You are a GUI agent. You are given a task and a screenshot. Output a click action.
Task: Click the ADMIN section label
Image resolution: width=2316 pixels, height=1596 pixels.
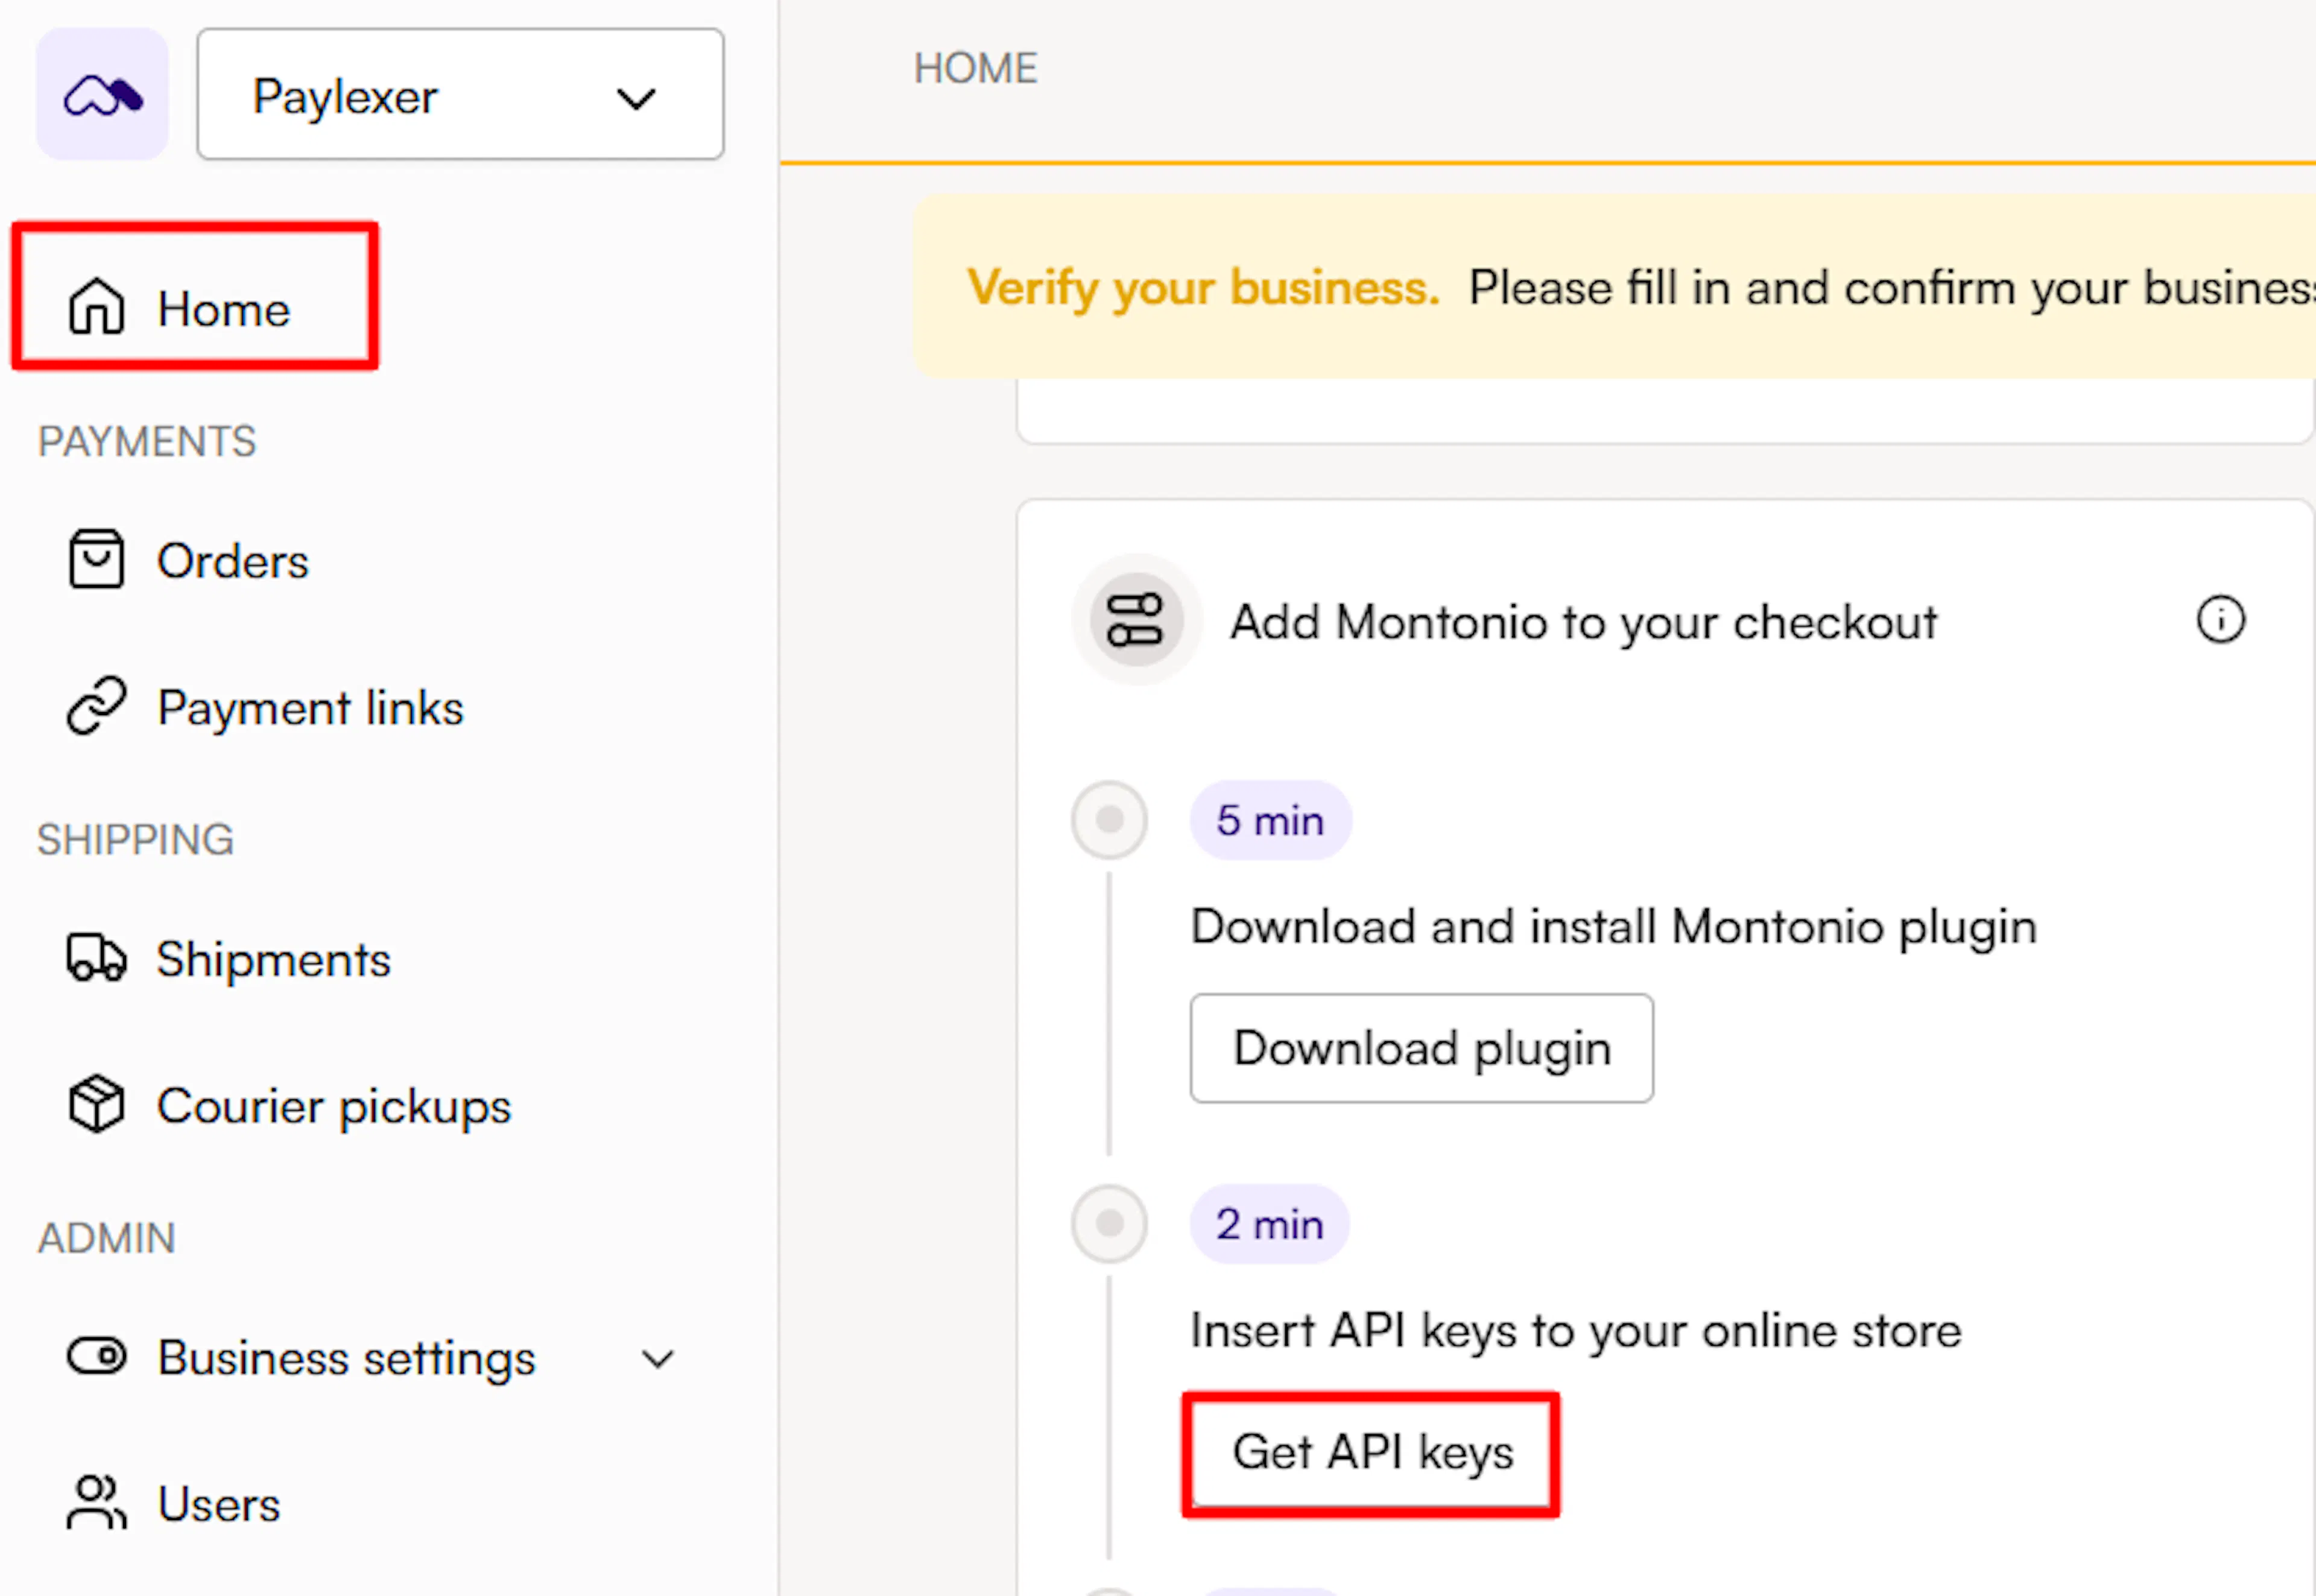click(106, 1238)
